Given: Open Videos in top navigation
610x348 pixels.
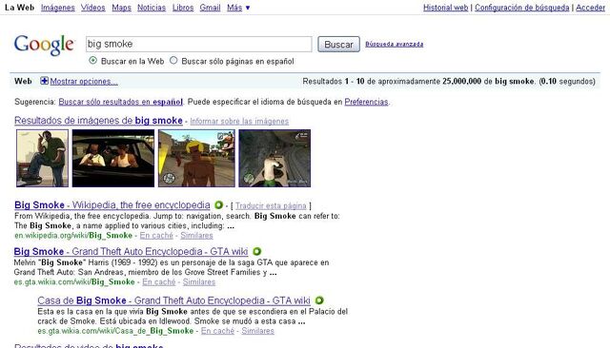Looking at the screenshot, I should pos(93,8).
